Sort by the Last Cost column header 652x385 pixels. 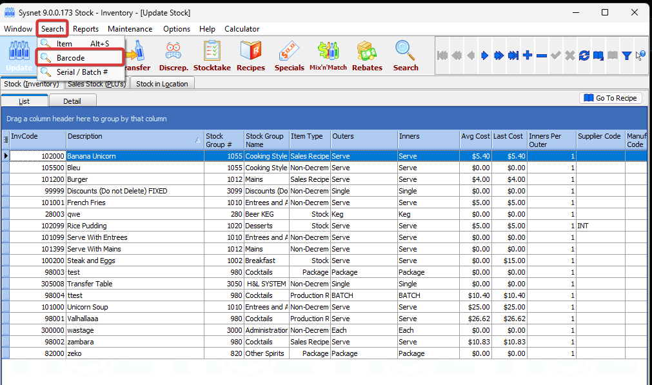[x=509, y=140]
